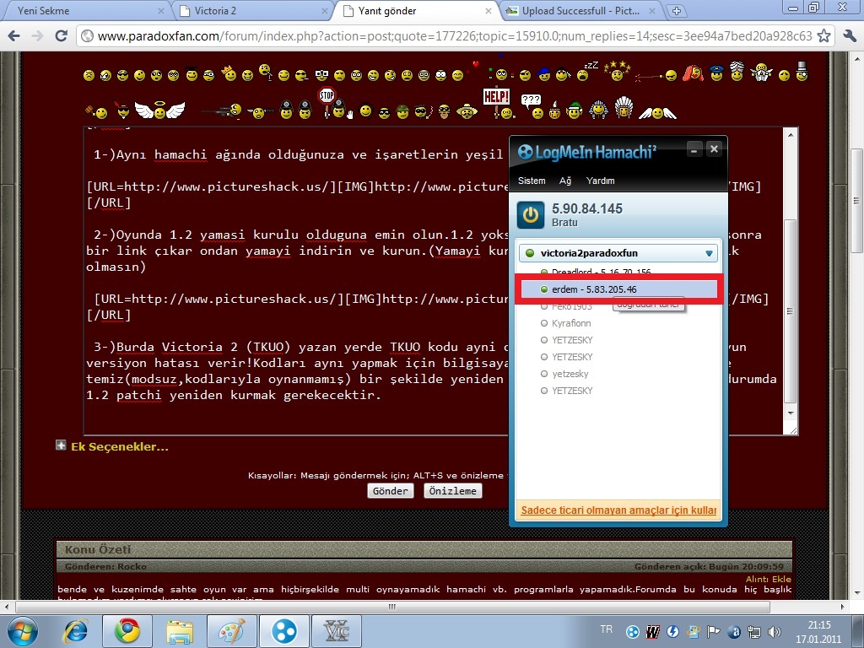Screen dimensions: 864x648
Task: Open the Hamachi Ağ menu
Action: pos(565,181)
